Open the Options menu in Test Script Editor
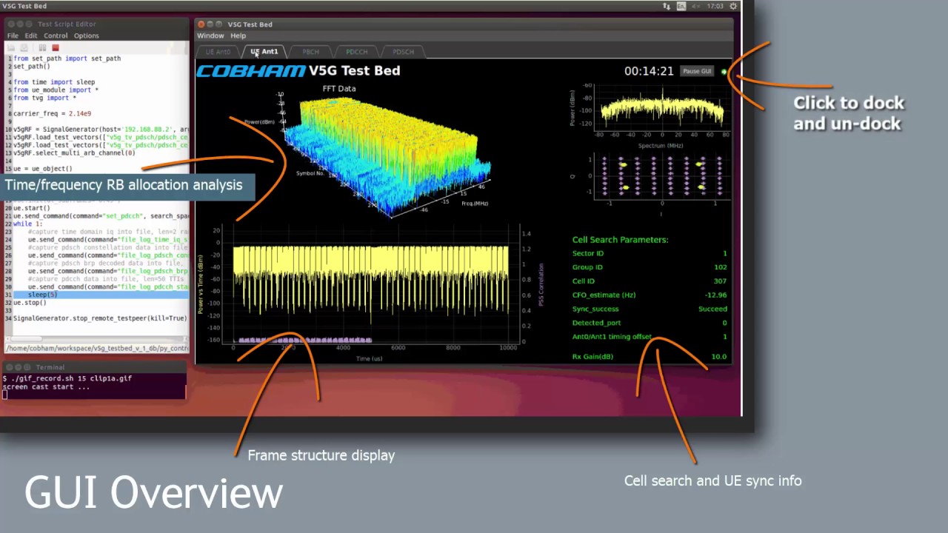Viewport: 948px width, 533px height. (86, 36)
